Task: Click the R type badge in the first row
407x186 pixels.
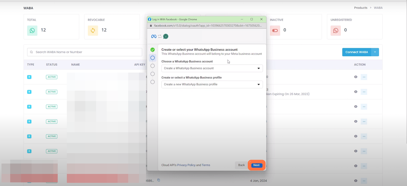Action: (x=29, y=77)
